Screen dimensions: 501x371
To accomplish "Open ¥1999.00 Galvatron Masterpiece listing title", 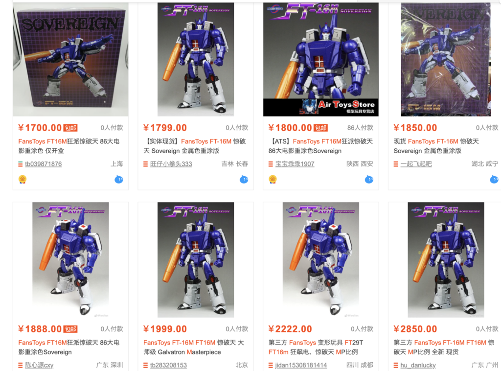I will (194, 348).
